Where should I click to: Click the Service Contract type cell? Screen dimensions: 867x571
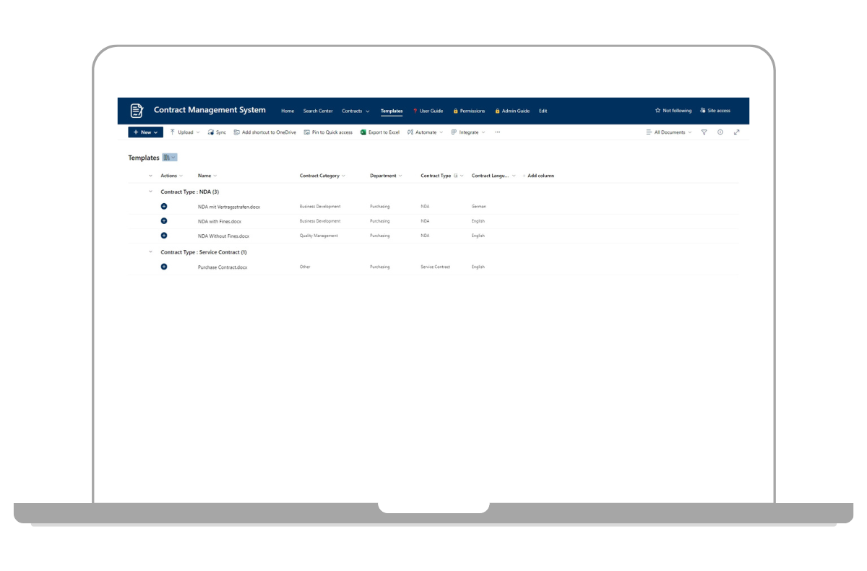(436, 267)
